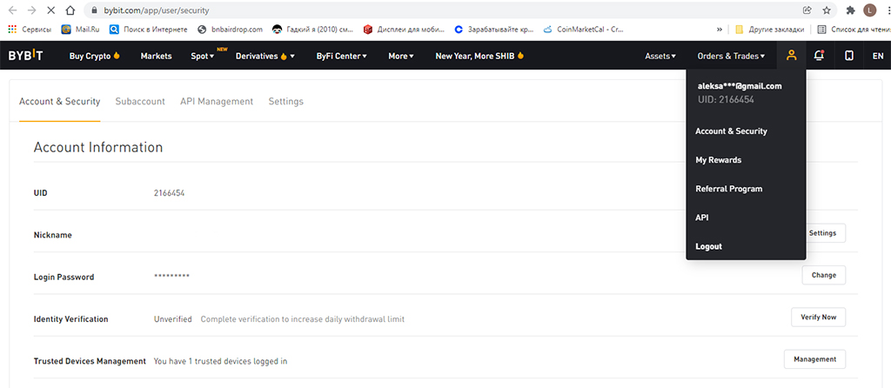
Task: Click Unverified status text
Action: tap(173, 319)
